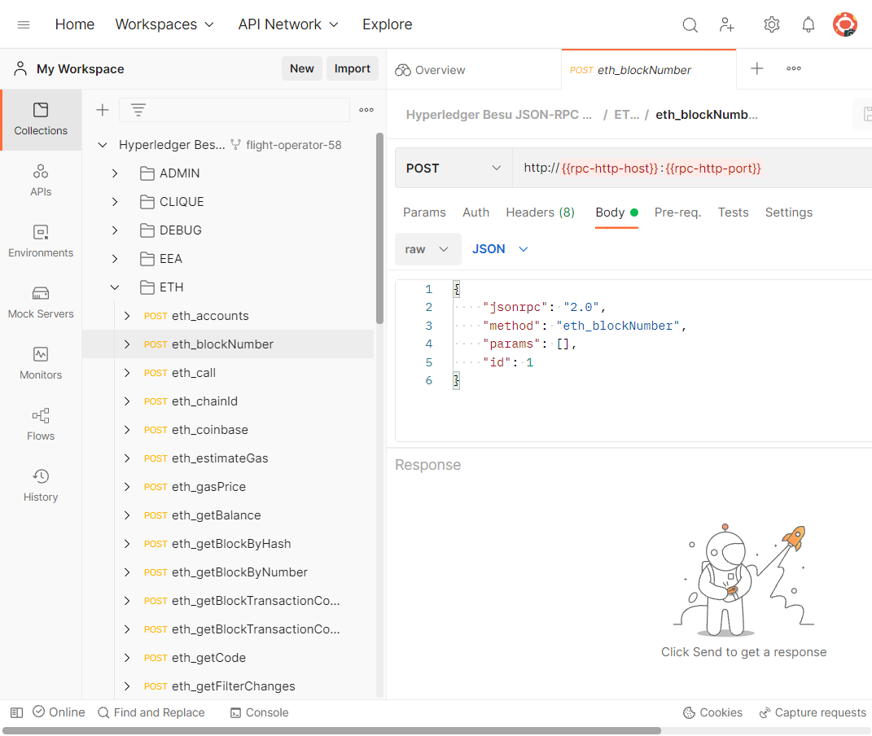Open the hamburger menu
Viewport: 872px width, 736px height.
(24, 24)
